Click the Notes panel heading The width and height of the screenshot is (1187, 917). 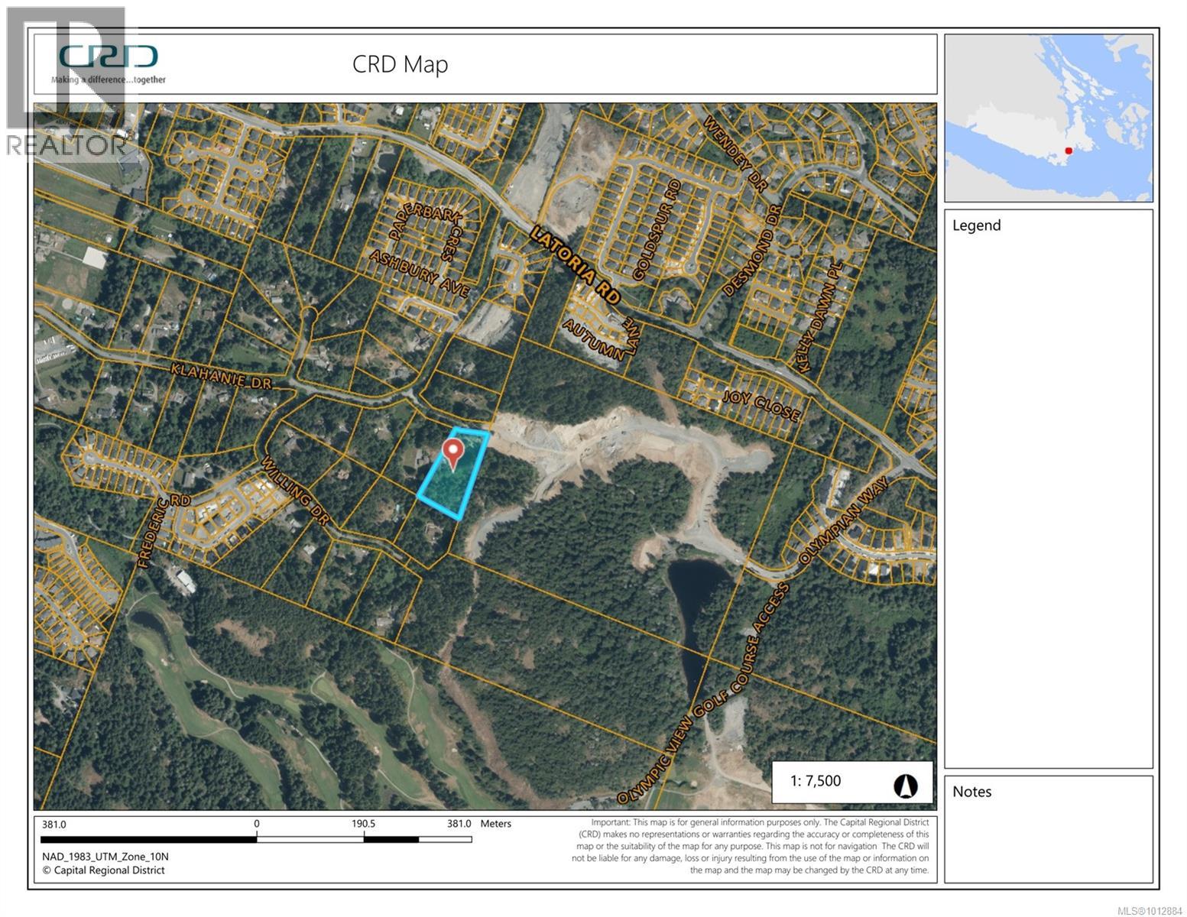971,792
